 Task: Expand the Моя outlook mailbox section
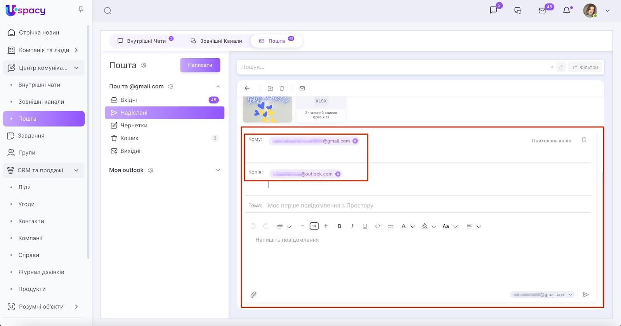click(x=218, y=170)
